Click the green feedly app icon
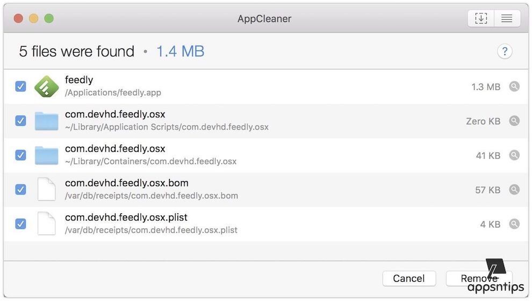The height and width of the screenshot is (301, 532). pos(46,87)
